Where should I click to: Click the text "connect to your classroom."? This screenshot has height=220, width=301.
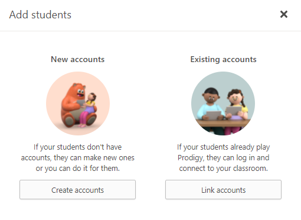(223, 169)
